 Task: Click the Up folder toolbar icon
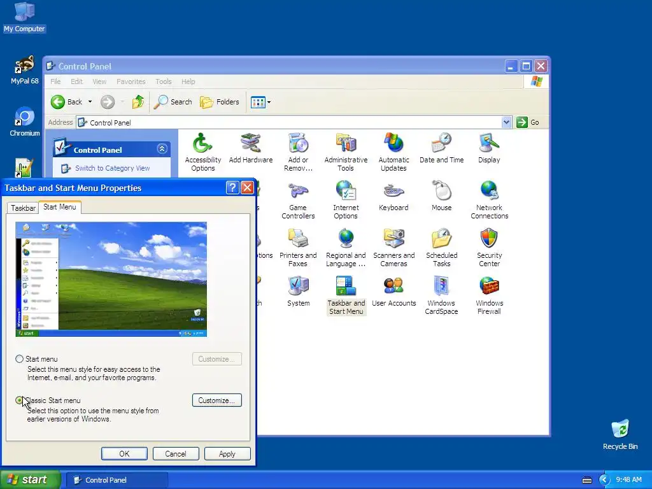click(138, 102)
